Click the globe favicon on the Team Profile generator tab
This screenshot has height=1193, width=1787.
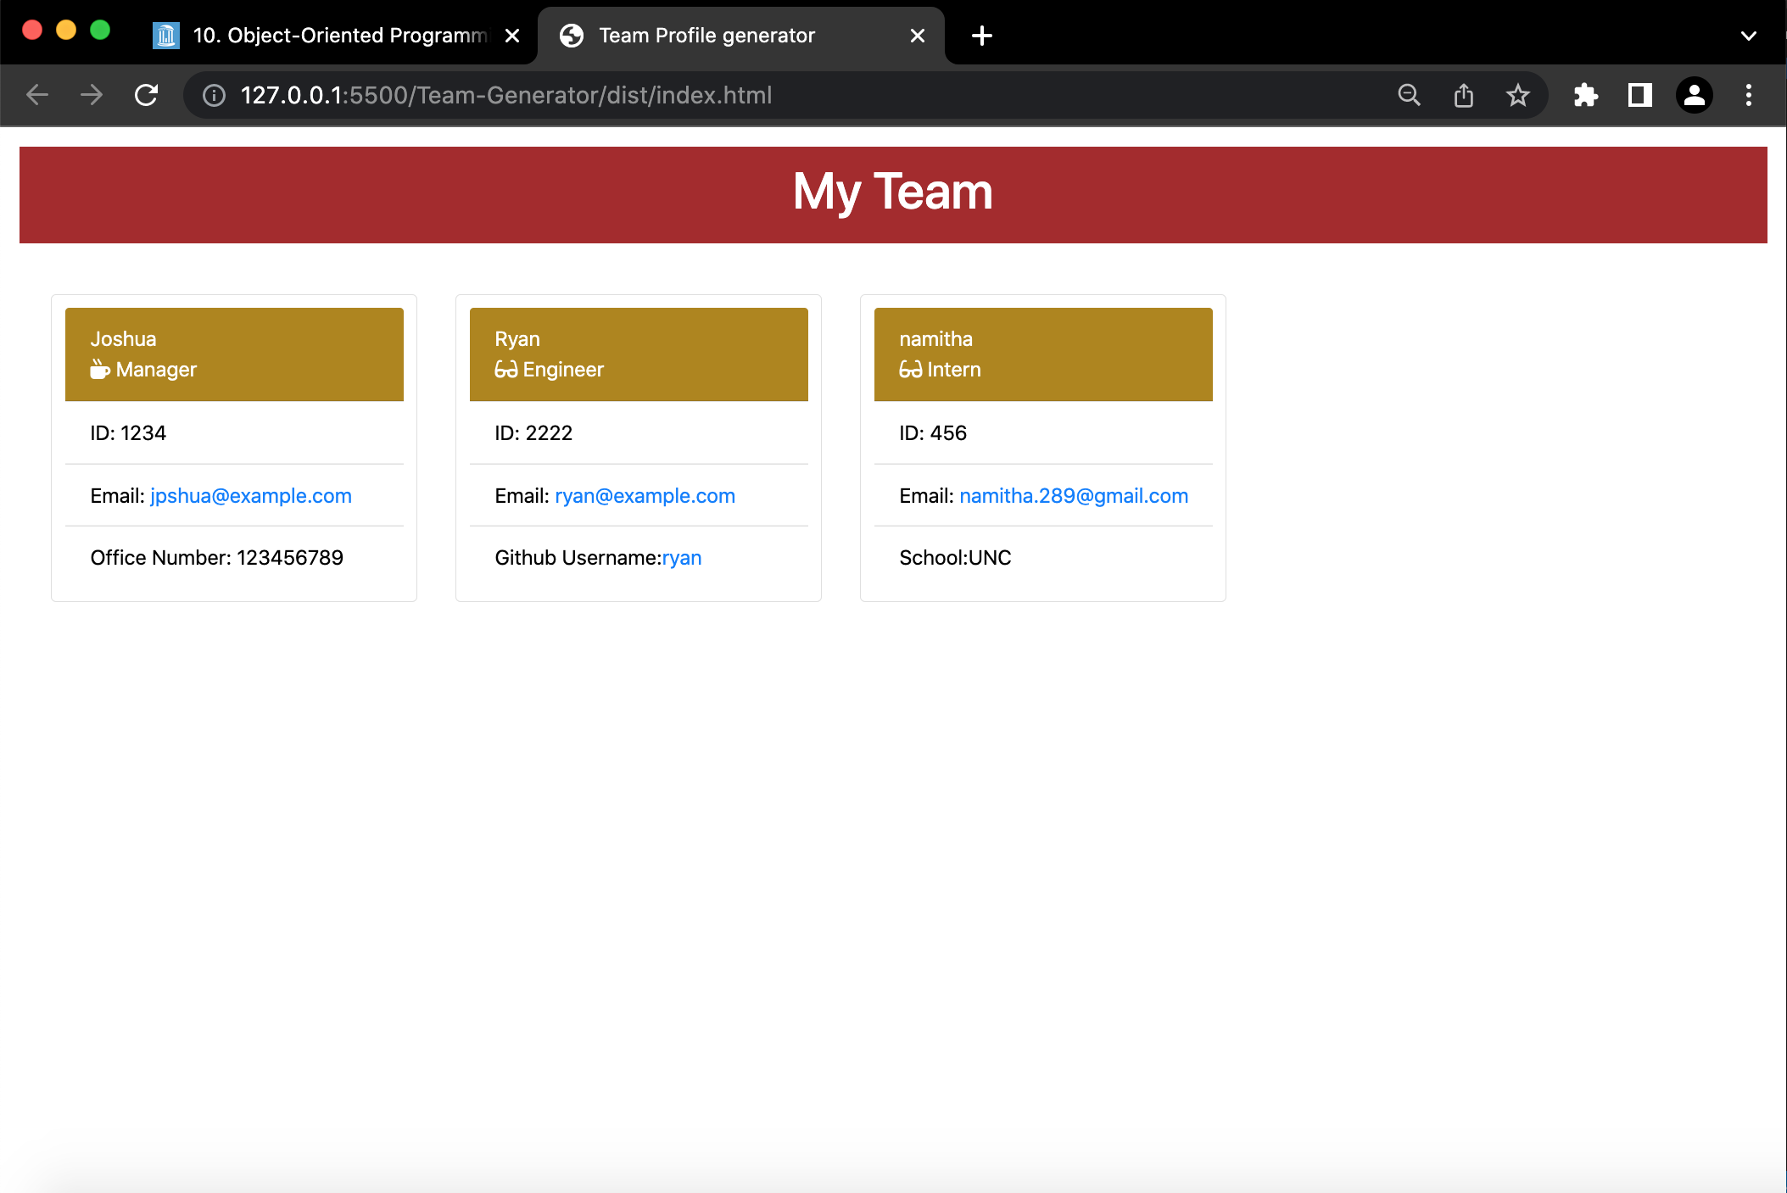(x=570, y=36)
